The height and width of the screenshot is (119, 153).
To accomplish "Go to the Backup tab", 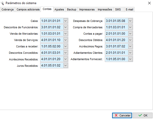I will tap(72, 9).
